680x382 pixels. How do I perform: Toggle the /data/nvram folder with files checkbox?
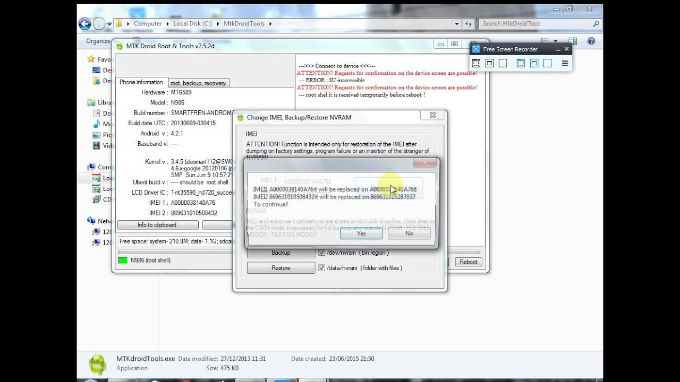click(321, 268)
